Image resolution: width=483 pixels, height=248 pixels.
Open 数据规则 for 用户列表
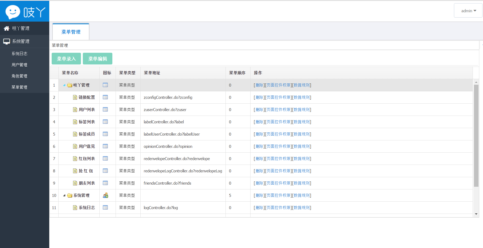pos(302,110)
